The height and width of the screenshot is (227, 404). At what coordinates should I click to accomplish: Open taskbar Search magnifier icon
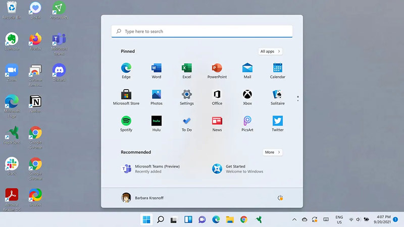[160, 219]
